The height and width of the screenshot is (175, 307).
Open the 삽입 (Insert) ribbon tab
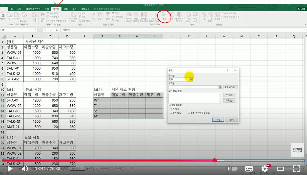(x=19, y=9)
